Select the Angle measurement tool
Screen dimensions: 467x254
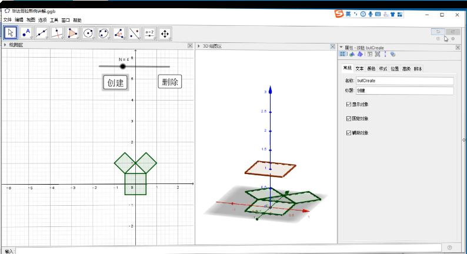point(119,33)
